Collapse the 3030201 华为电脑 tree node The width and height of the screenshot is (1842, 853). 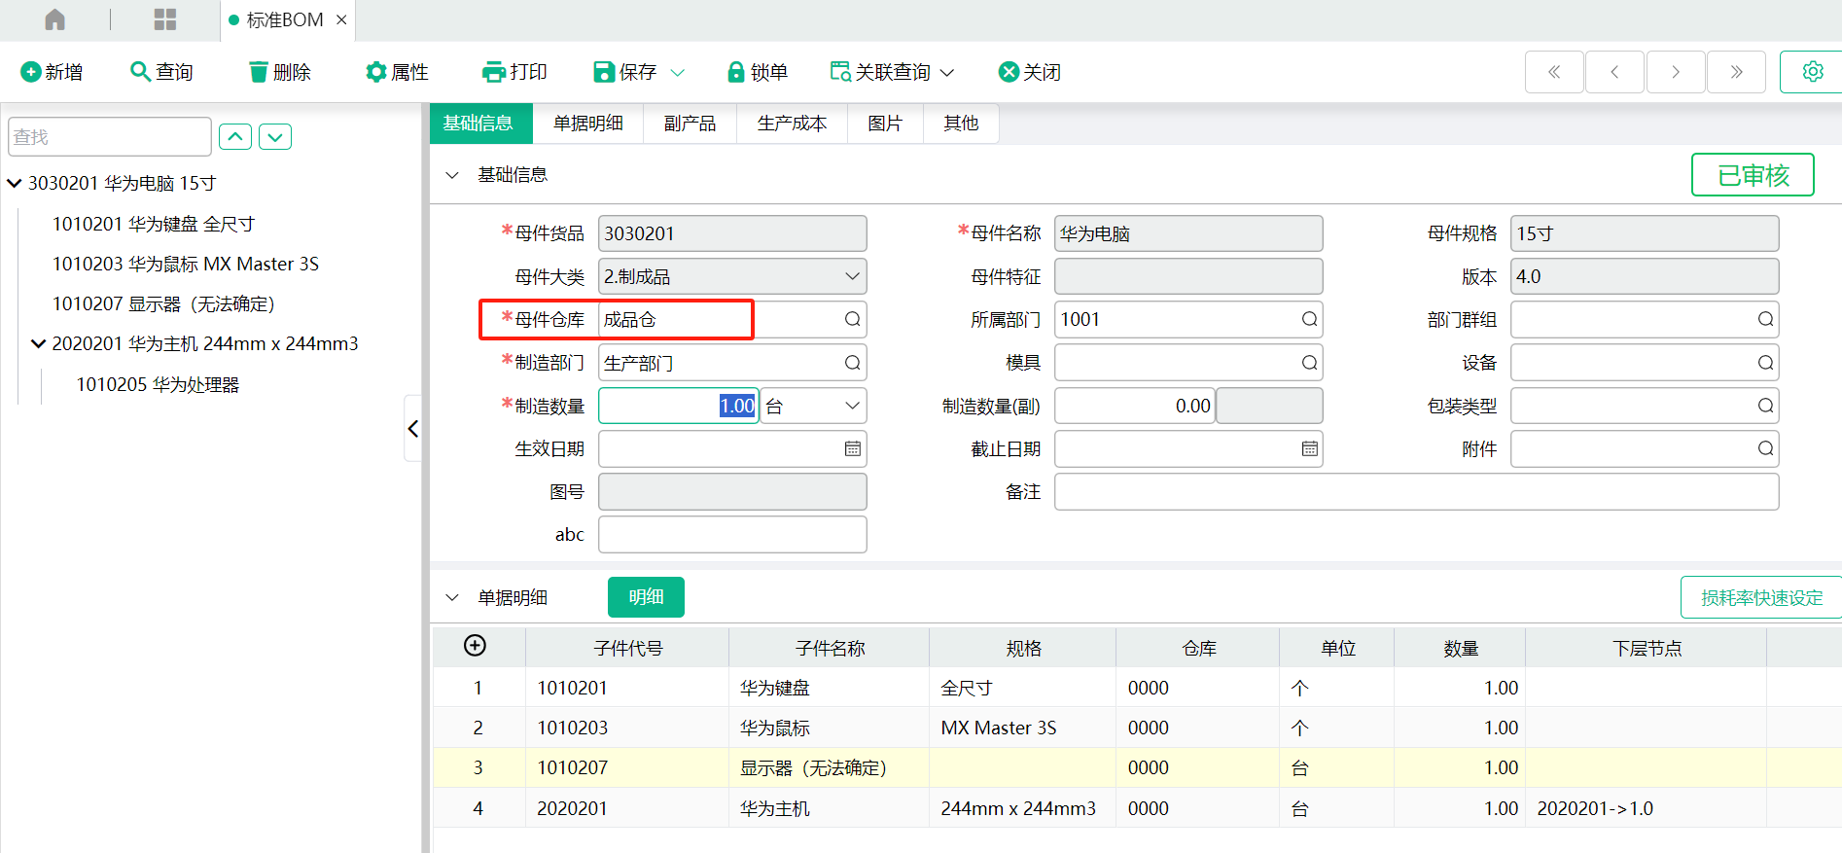(x=15, y=183)
